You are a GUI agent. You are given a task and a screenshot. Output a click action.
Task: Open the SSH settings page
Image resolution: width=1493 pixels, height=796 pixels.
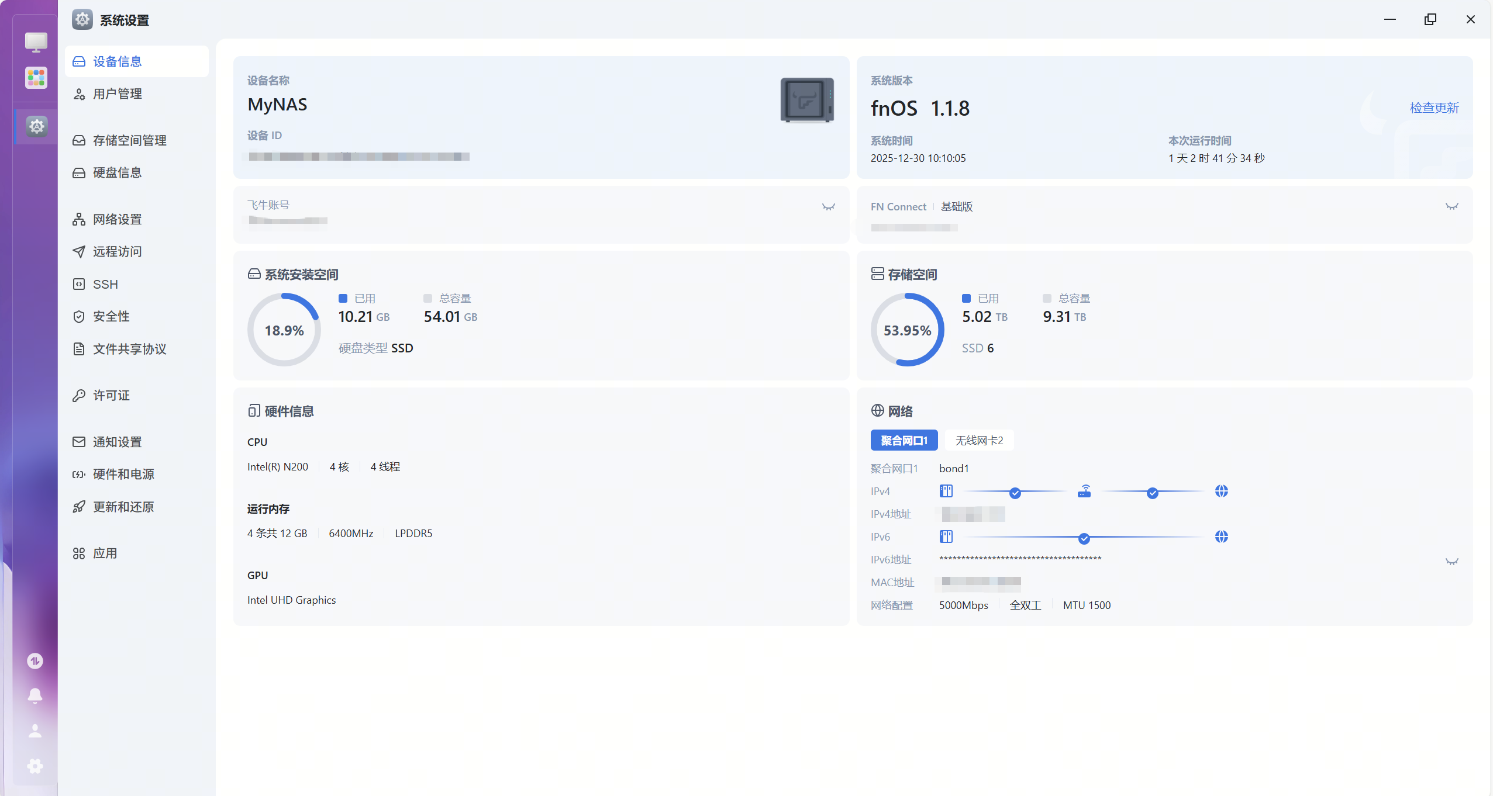[105, 284]
